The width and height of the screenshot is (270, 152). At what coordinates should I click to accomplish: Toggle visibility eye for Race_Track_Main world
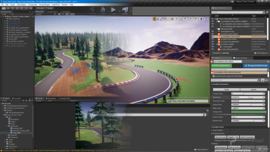[x=213, y=19]
